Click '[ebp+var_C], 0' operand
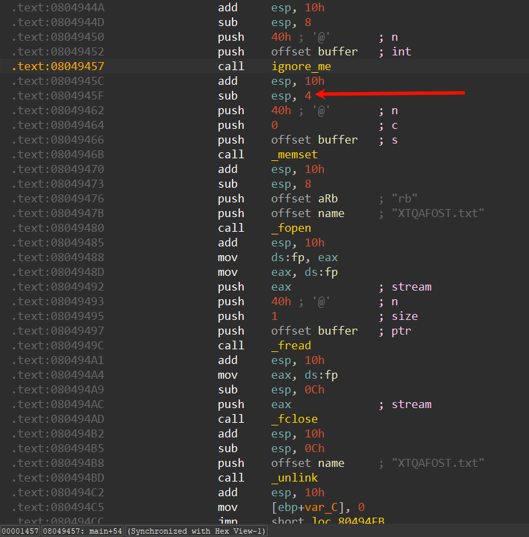This screenshot has width=529, height=537. pyautogui.click(x=318, y=507)
